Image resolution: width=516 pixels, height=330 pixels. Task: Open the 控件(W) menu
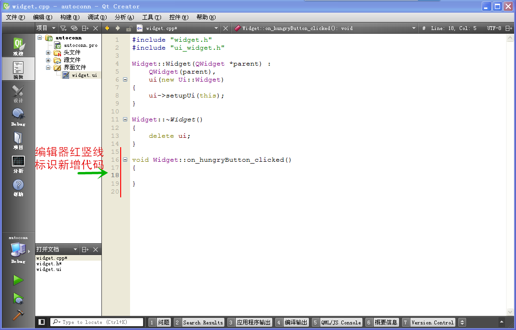click(x=179, y=17)
